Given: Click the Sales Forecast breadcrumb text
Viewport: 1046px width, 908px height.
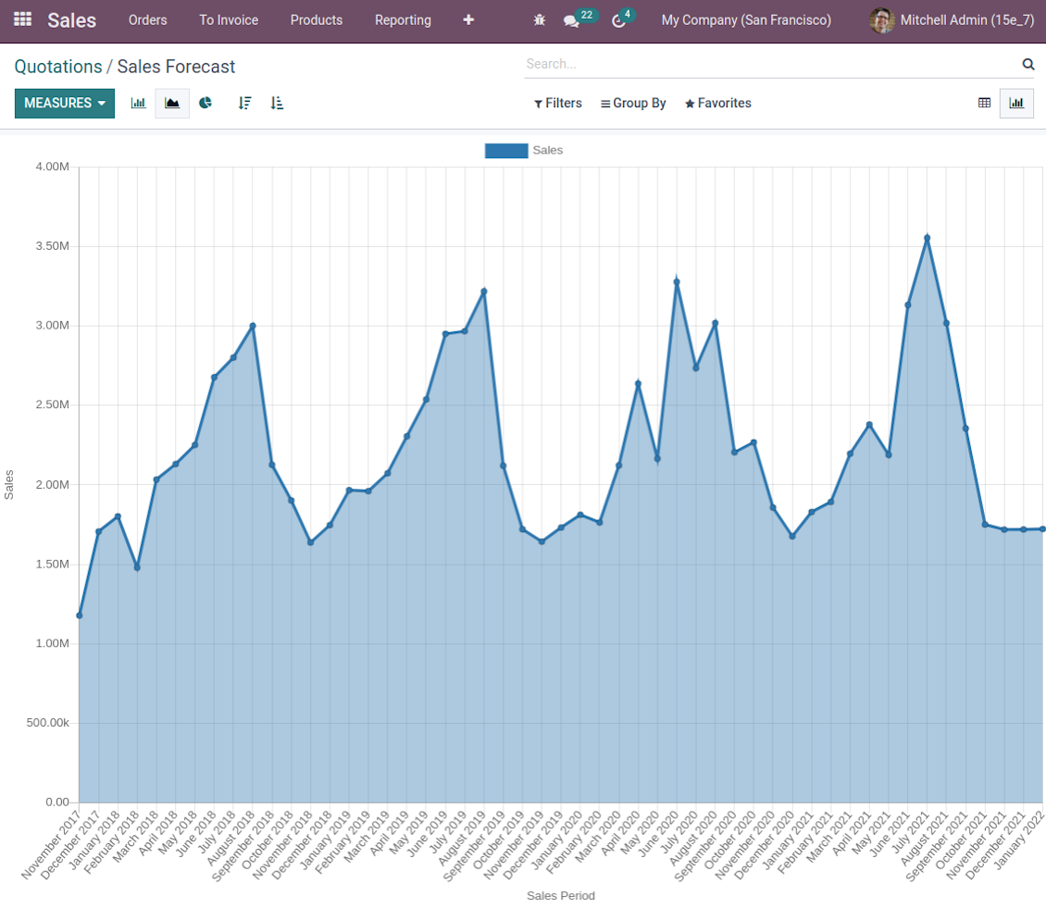Looking at the screenshot, I should coord(176,67).
